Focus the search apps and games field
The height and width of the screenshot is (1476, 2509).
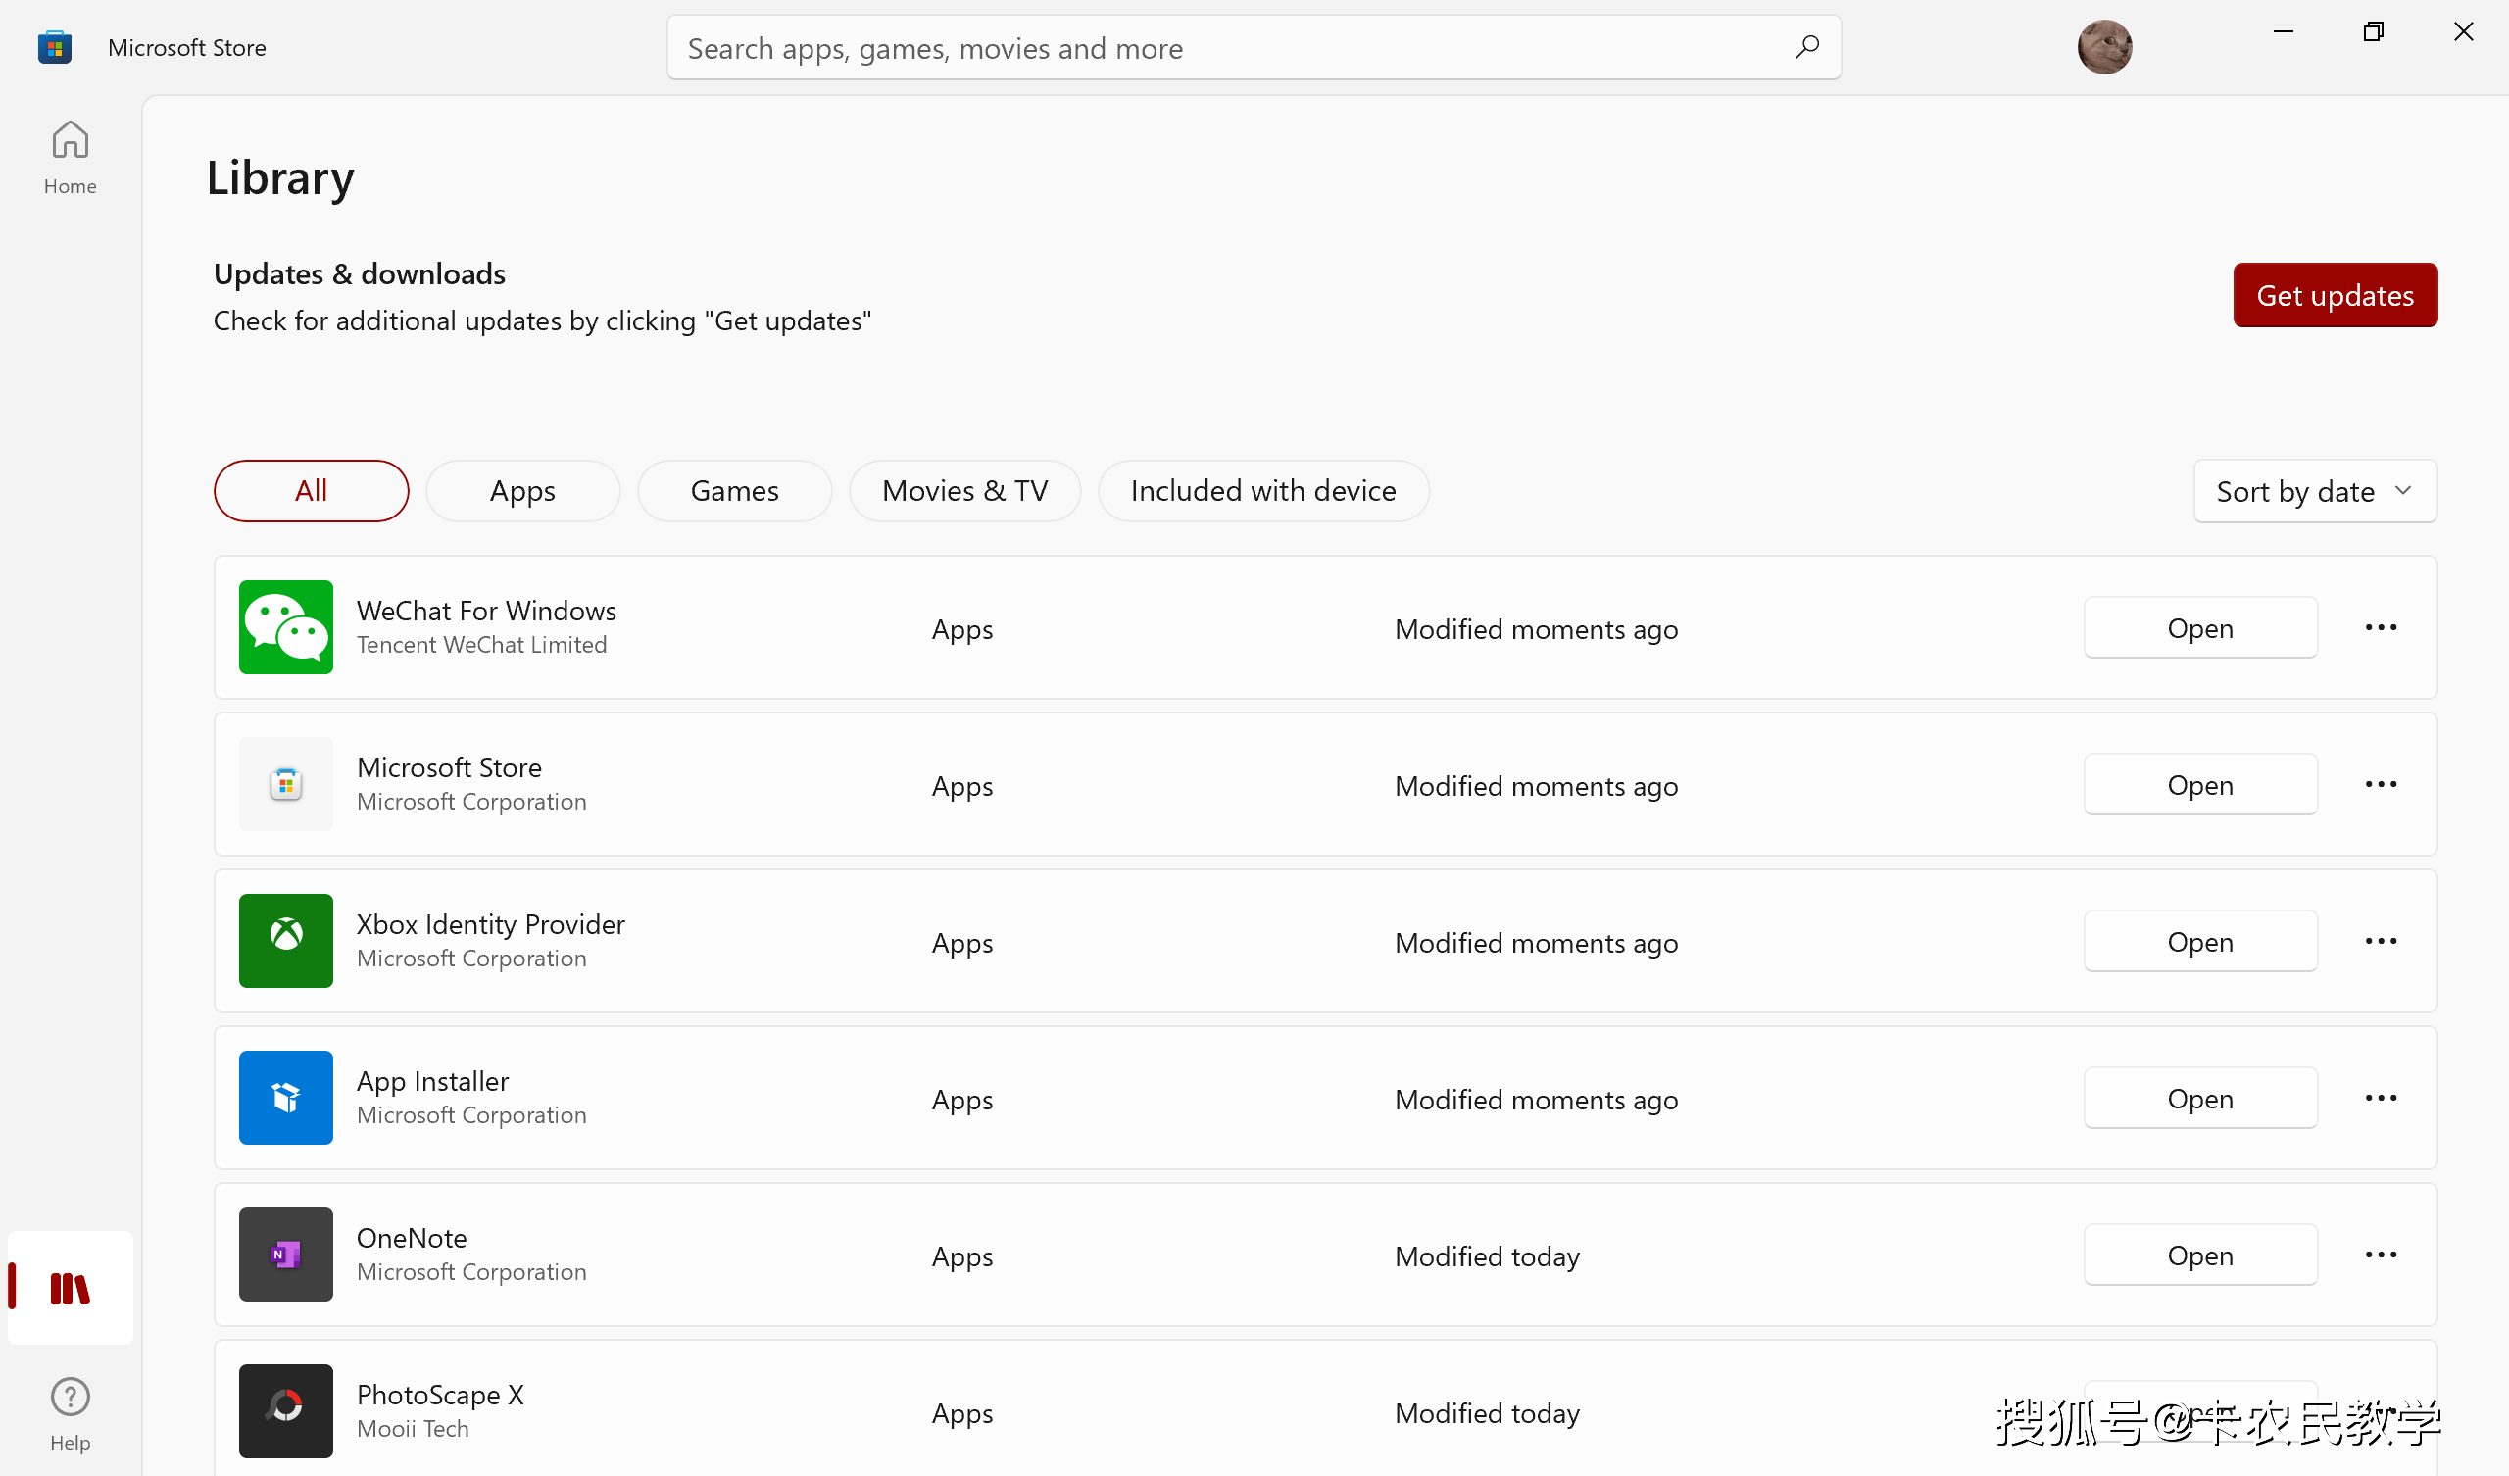pyautogui.click(x=1254, y=48)
